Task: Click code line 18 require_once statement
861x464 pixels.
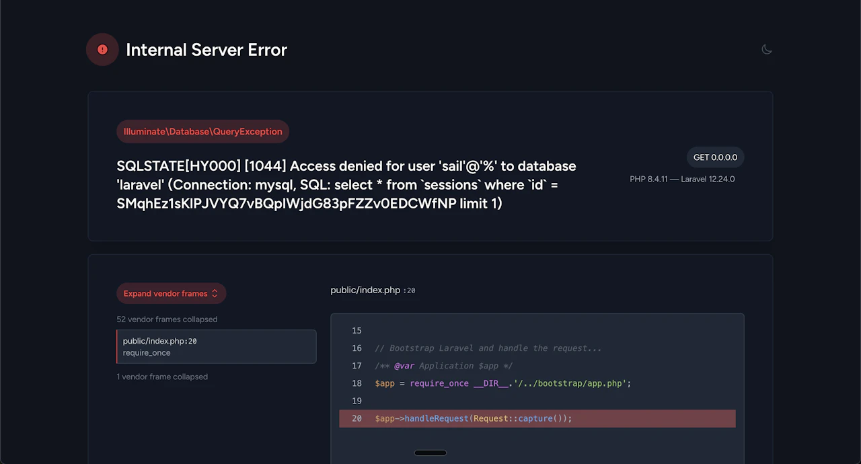Action: (503, 383)
